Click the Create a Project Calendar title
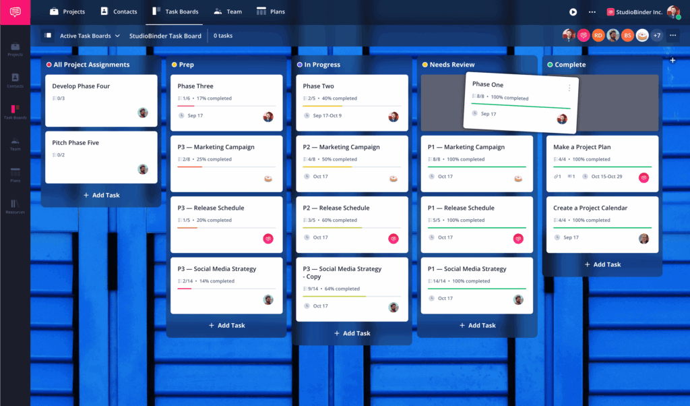 (590, 208)
